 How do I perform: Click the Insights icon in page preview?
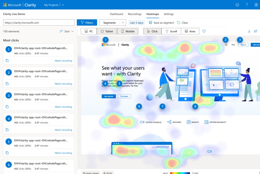[189, 122]
